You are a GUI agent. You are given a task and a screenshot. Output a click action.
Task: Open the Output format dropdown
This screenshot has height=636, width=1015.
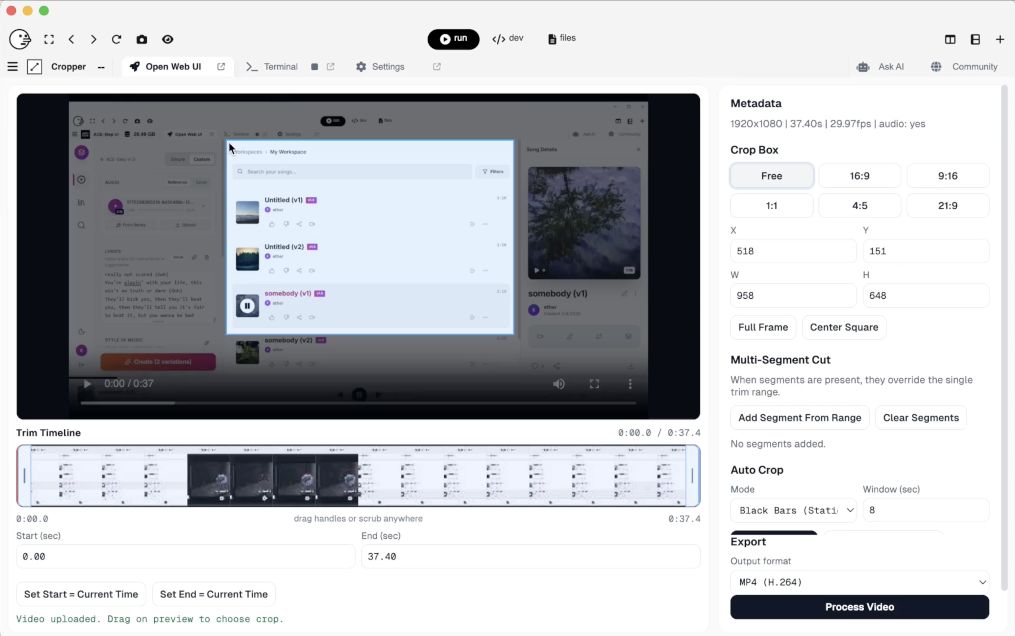coord(859,582)
